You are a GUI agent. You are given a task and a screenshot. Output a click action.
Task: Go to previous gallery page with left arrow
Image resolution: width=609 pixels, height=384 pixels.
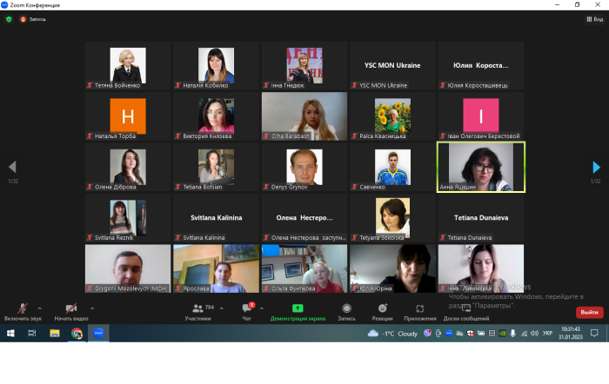tap(12, 167)
